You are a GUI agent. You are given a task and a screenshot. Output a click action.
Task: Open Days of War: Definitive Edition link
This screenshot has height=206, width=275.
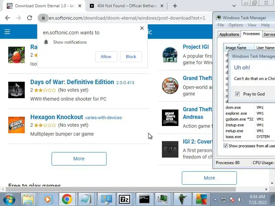tap(72, 82)
